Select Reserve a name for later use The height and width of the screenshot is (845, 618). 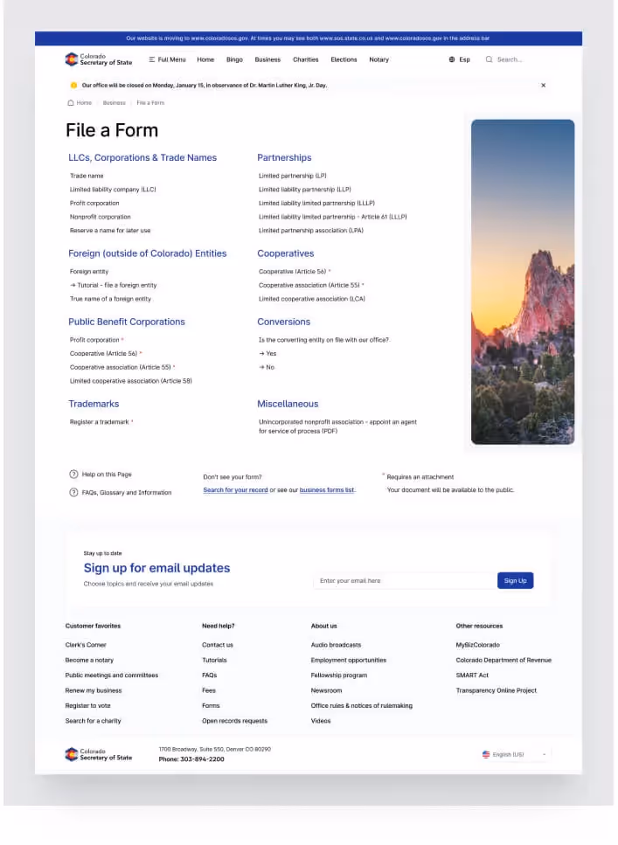coord(110,230)
